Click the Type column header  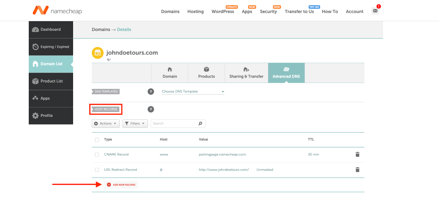108,139
